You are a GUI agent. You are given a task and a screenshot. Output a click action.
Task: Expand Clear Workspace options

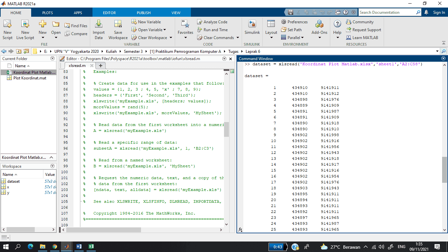tap(171, 37)
